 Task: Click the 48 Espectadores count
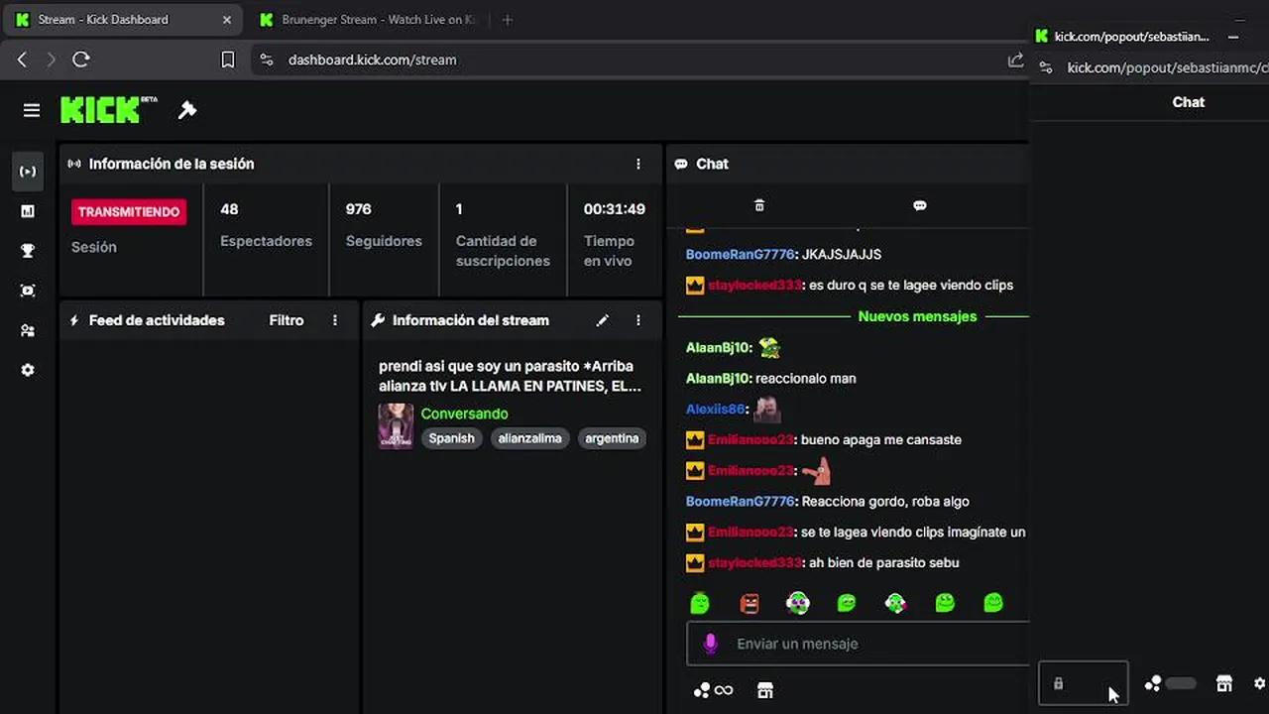pyautogui.click(x=229, y=209)
